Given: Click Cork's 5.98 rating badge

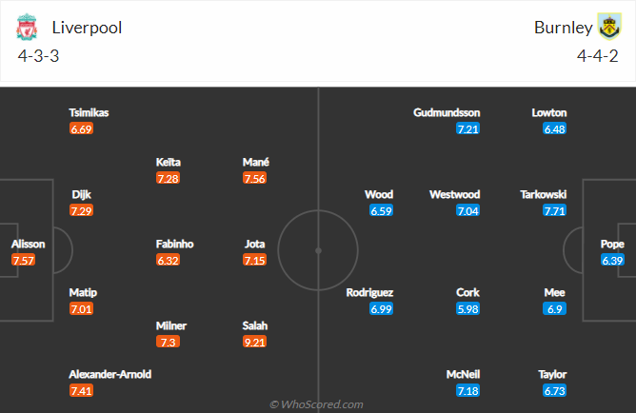Looking at the screenshot, I should click(467, 309).
